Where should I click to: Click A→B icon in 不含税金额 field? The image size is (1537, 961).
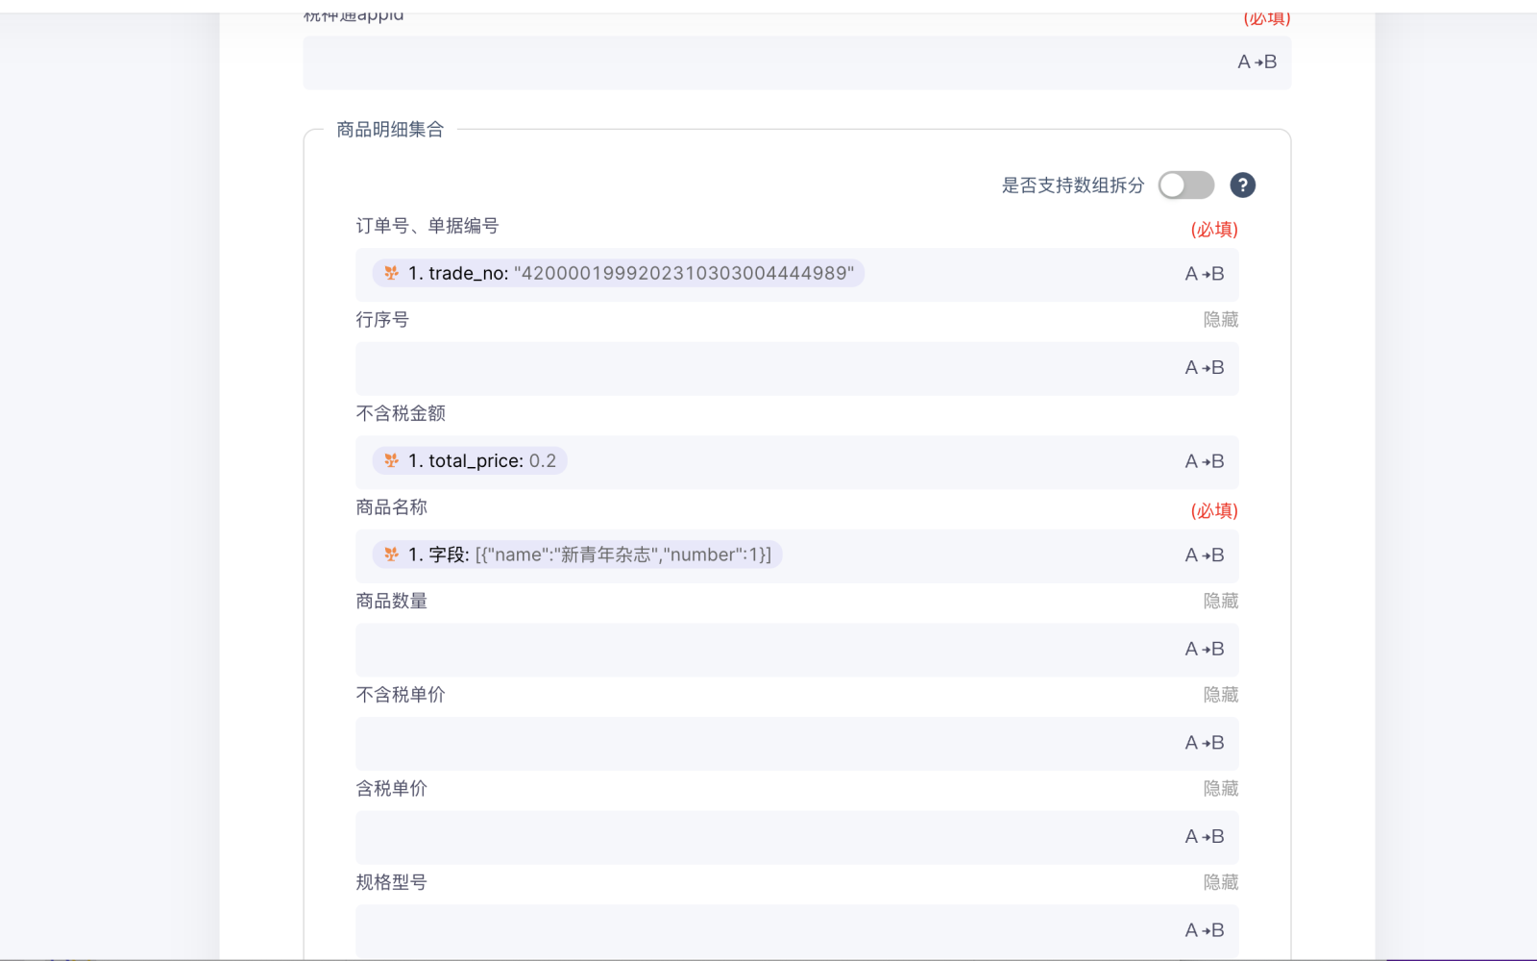coord(1205,461)
